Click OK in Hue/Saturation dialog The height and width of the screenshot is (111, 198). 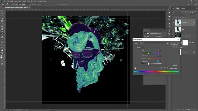174,43
